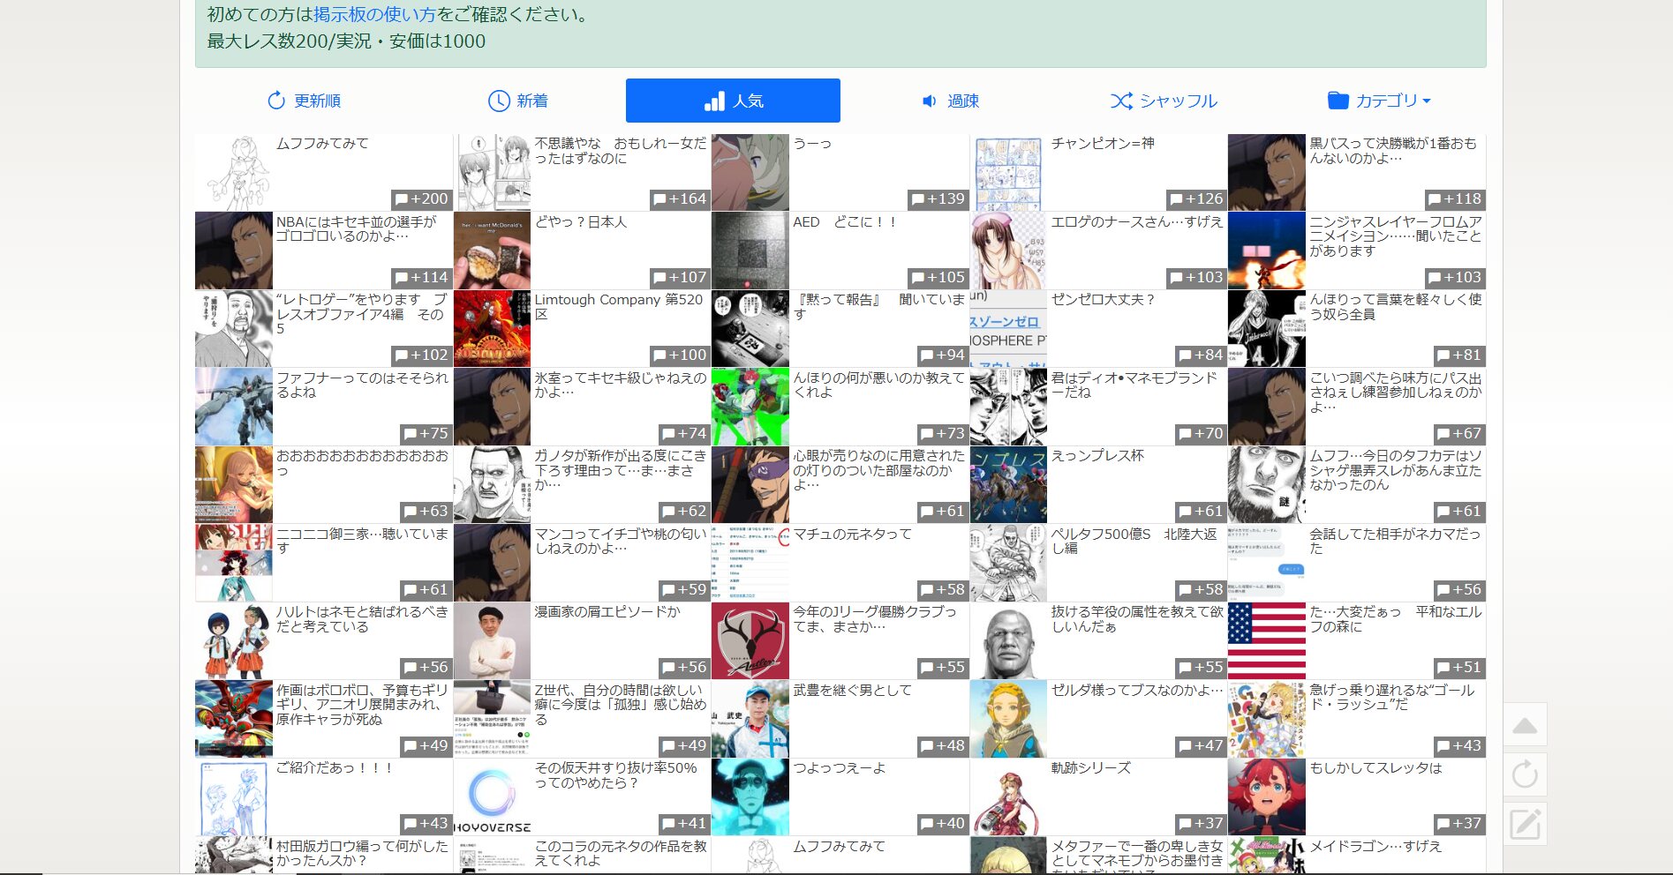
Task: Open the AED どこに！！ thread
Action: click(844, 222)
